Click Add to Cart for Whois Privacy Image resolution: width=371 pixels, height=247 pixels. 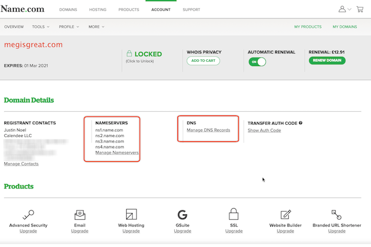click(203, 61)
